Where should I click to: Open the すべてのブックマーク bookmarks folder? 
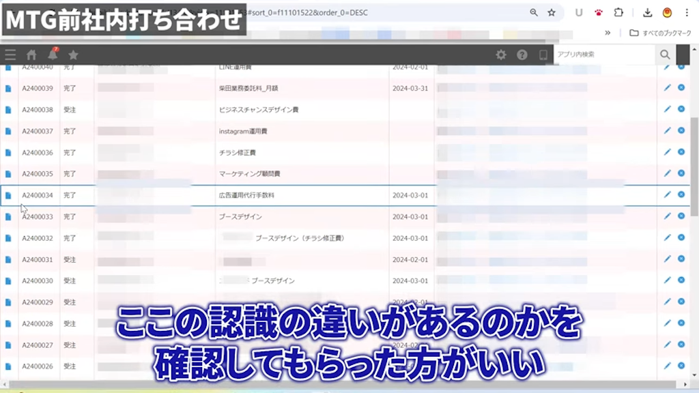coord(655,32)
